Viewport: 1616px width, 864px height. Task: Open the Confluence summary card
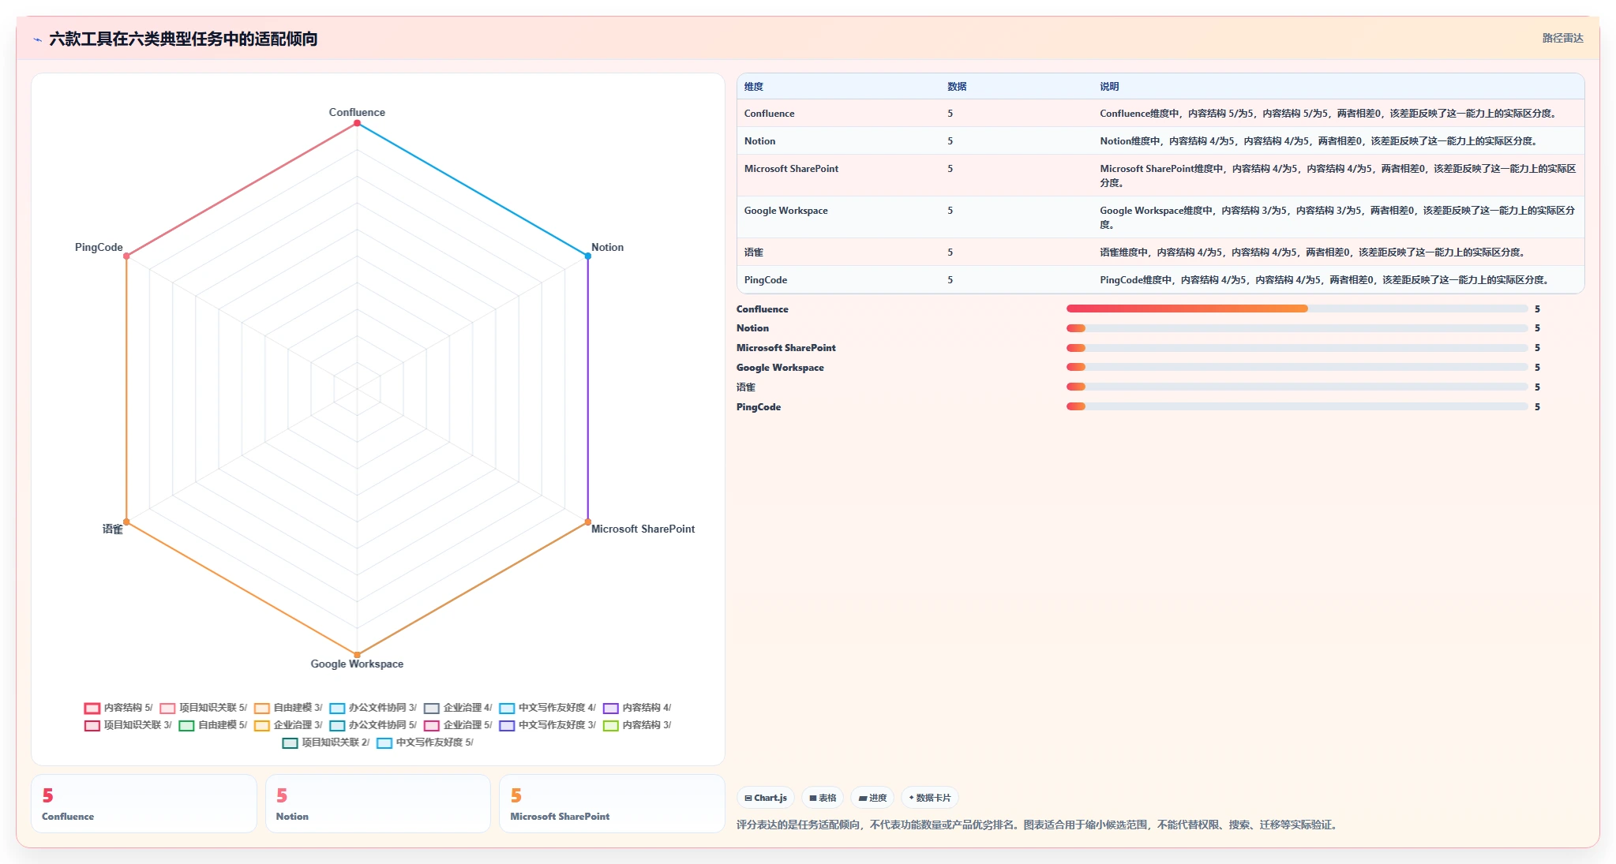(x=144, y=803)
